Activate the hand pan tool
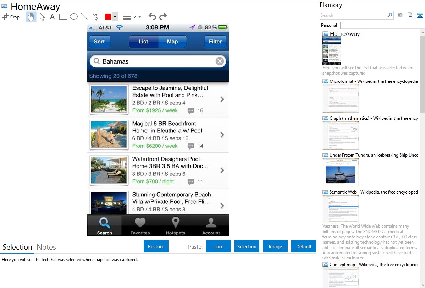425x288 pixels. (x=31, y=17)
